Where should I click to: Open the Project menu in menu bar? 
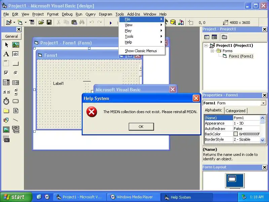click(x=38, y=14)
